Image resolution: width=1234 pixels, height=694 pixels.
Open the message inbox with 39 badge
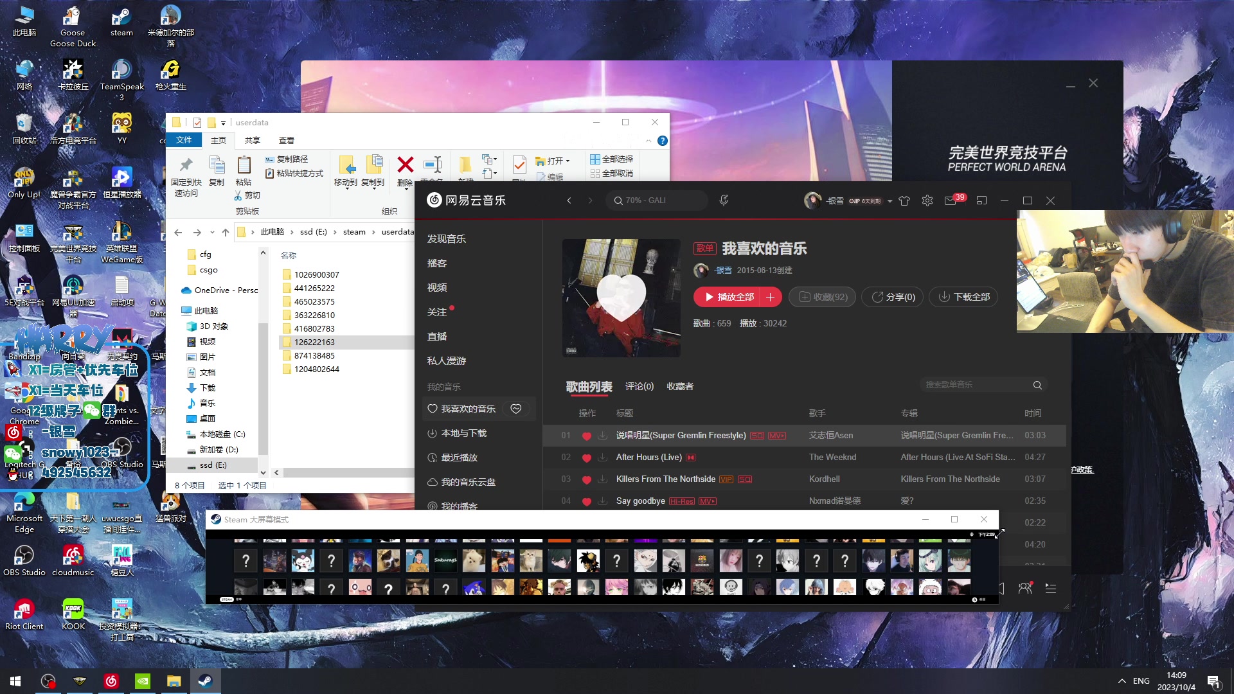tap(951, 200)
